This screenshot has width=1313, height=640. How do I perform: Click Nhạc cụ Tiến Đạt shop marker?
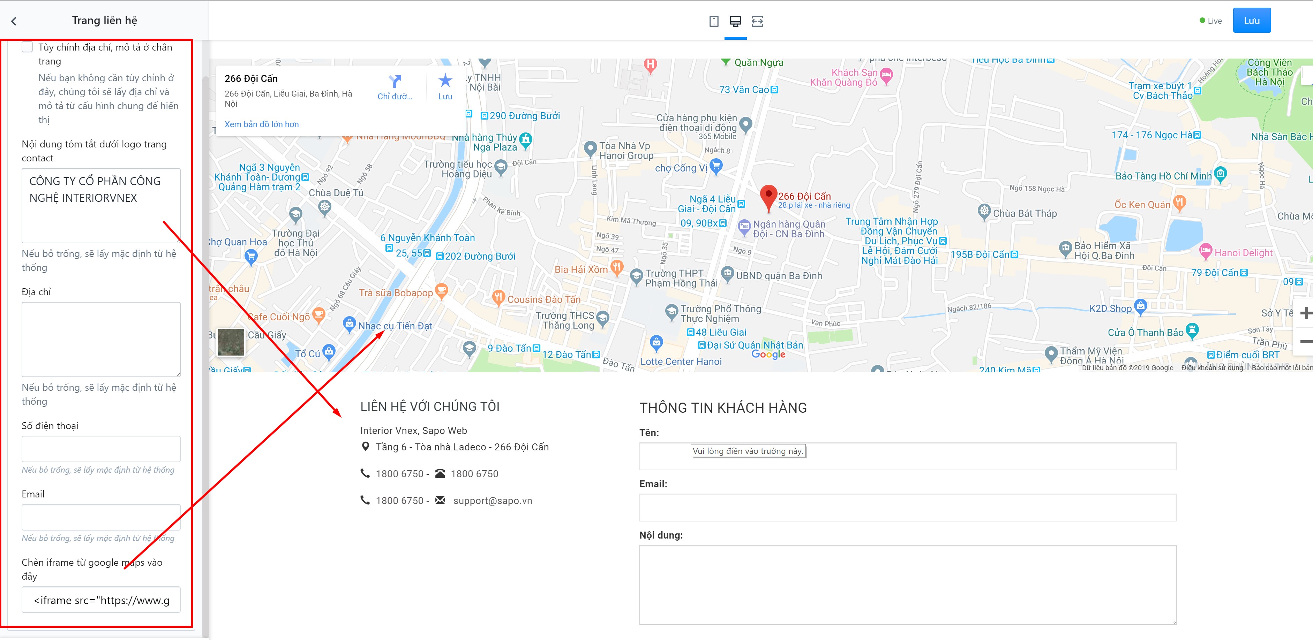coord(349,324)
